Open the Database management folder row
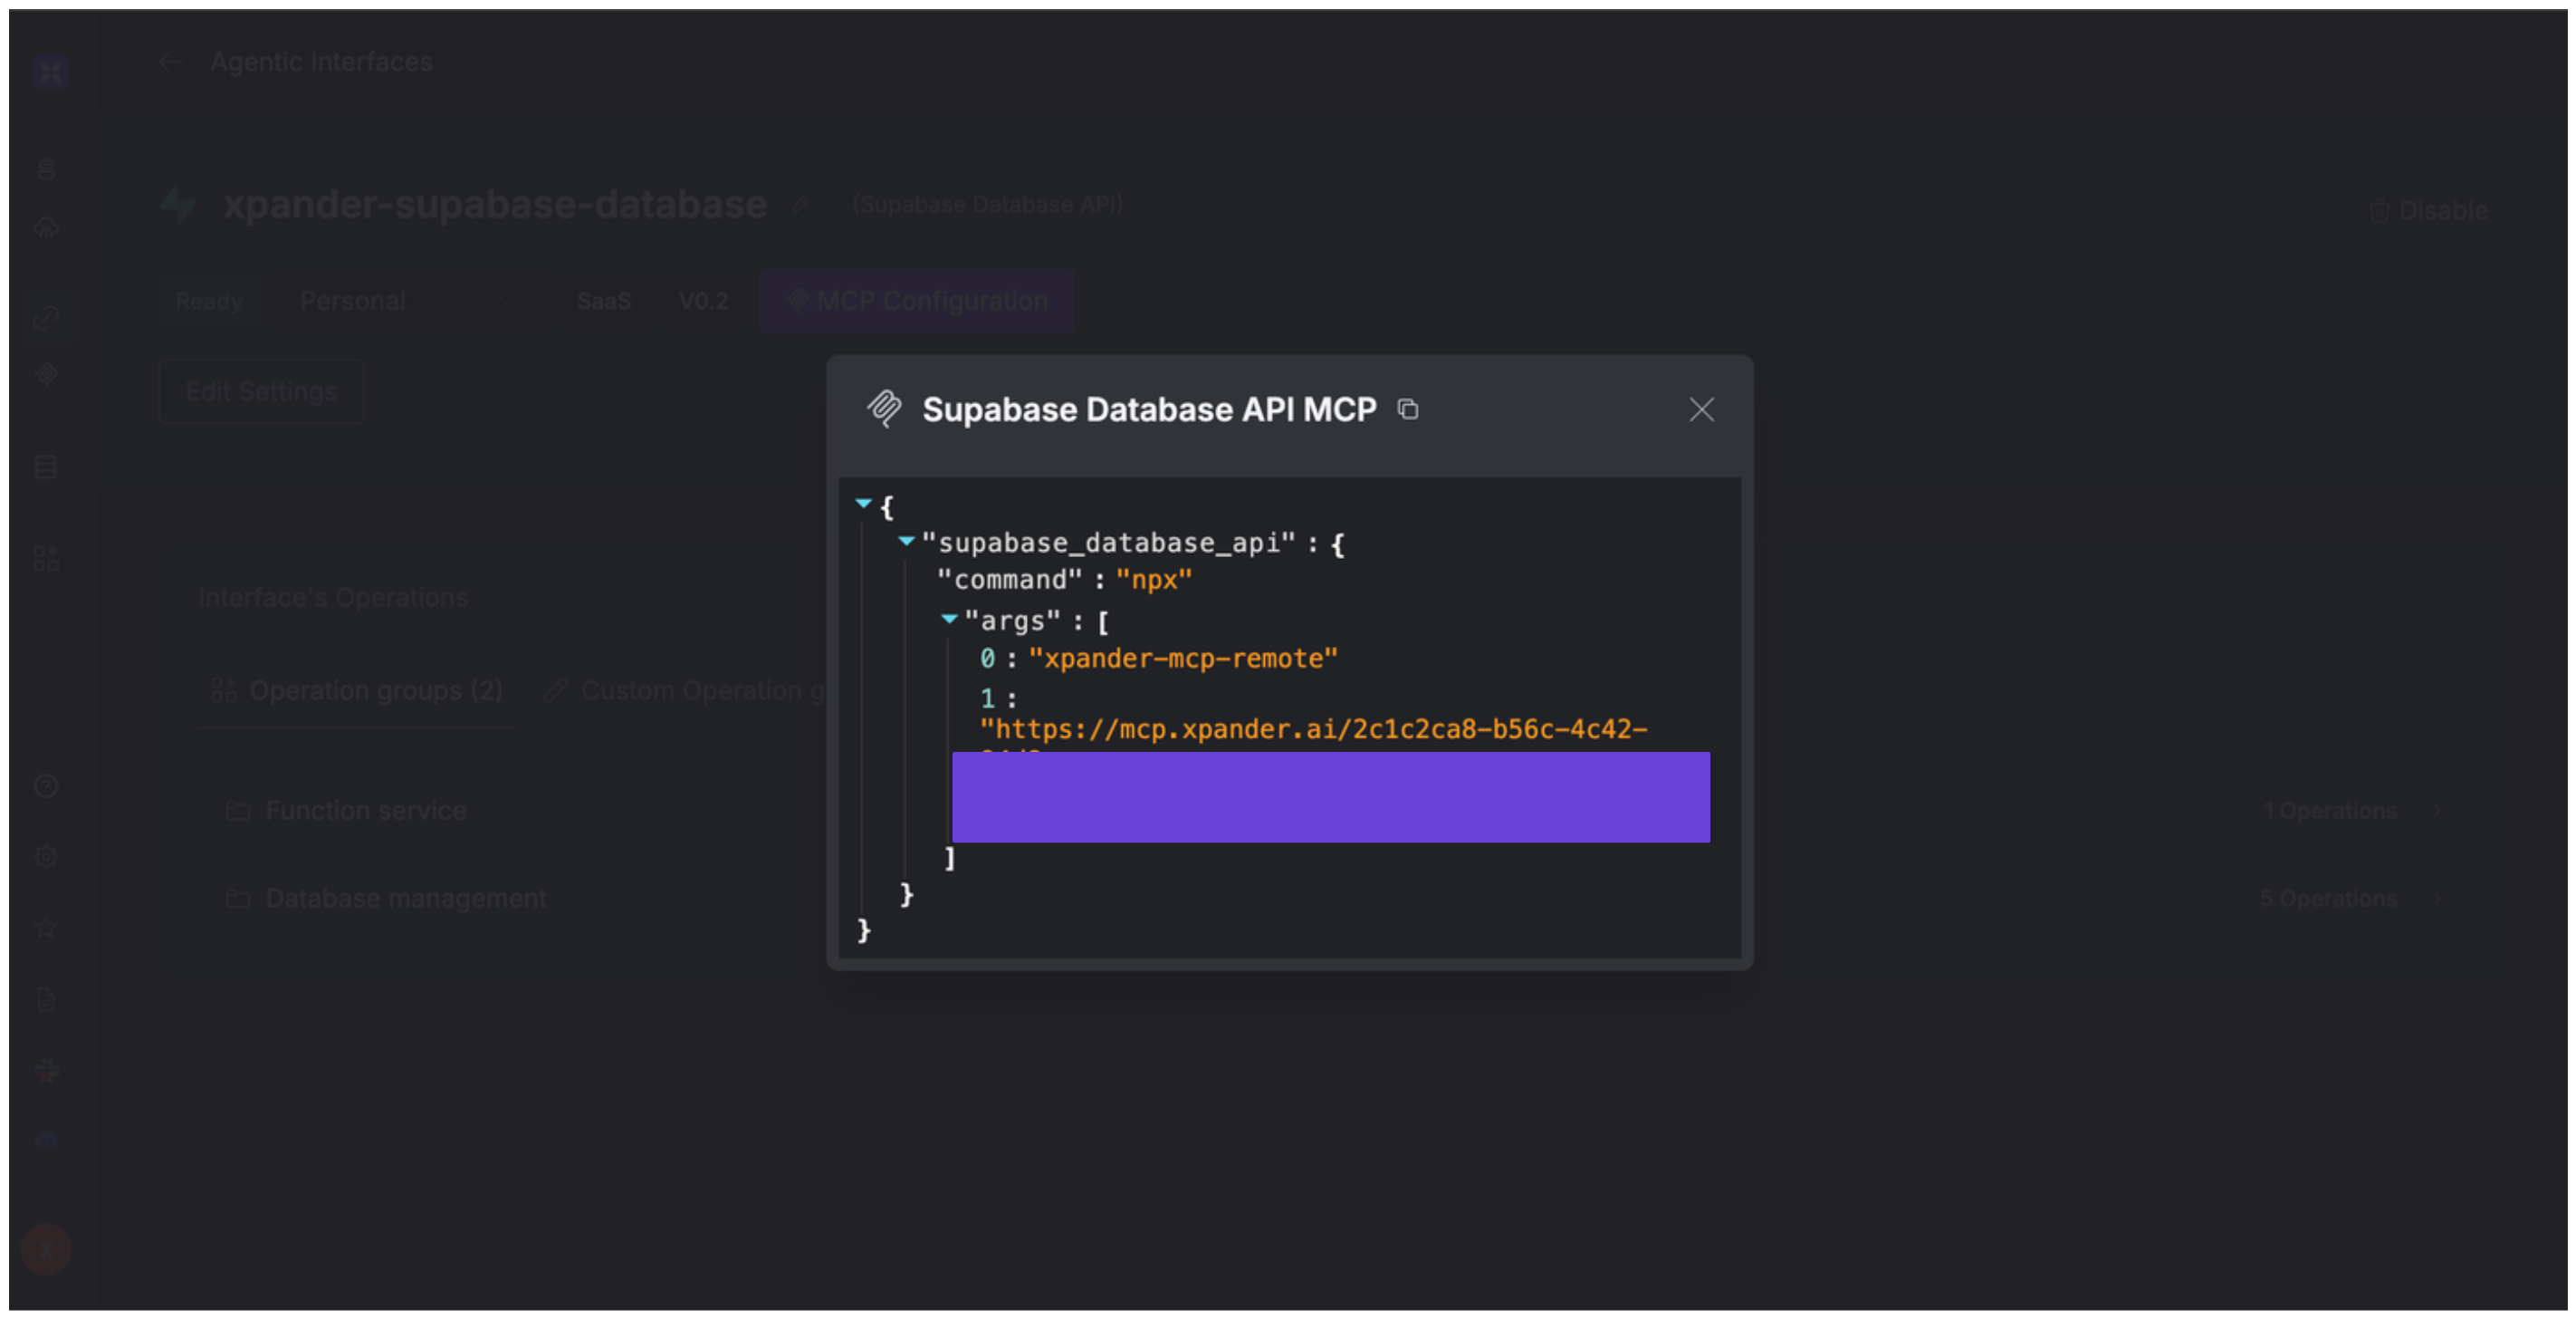2576x1319 pixels. pos(406,898)
